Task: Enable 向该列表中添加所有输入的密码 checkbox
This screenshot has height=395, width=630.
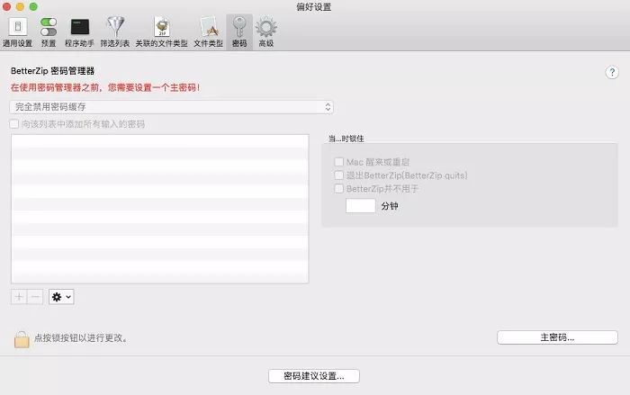Action: tap(14, 124)
